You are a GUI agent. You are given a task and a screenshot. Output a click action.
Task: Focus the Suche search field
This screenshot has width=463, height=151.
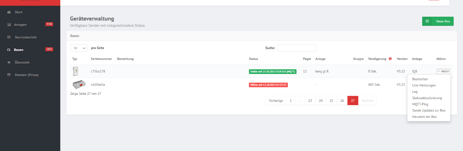coord(297,48)
